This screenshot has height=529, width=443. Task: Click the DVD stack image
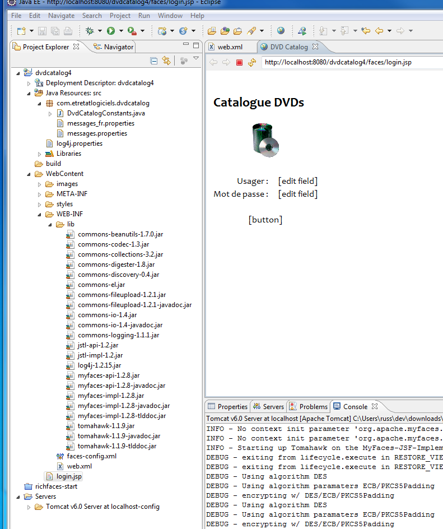265,140
